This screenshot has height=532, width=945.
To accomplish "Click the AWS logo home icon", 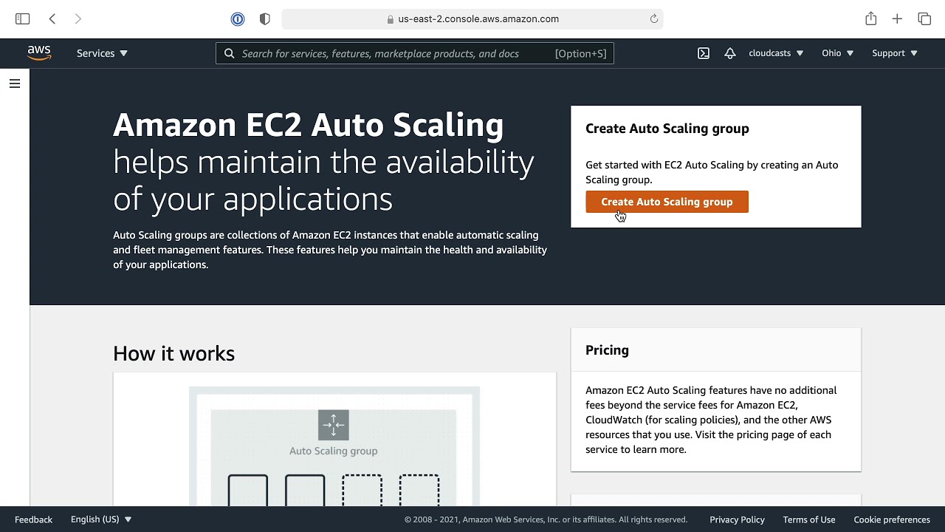I will 39,53.
